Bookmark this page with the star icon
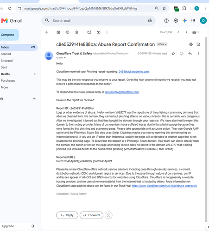This screenshot has height=231, width=209. [164, 8]
